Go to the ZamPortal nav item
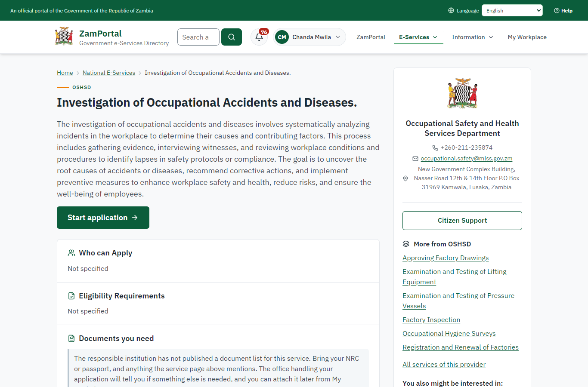 point(371,37)
